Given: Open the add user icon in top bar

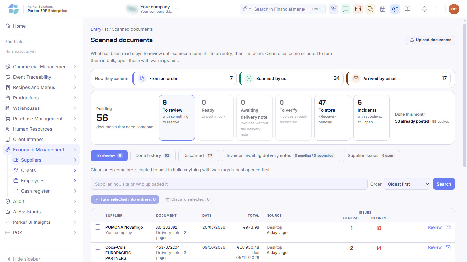Looking at the screenshot, I should click(333, 9).
